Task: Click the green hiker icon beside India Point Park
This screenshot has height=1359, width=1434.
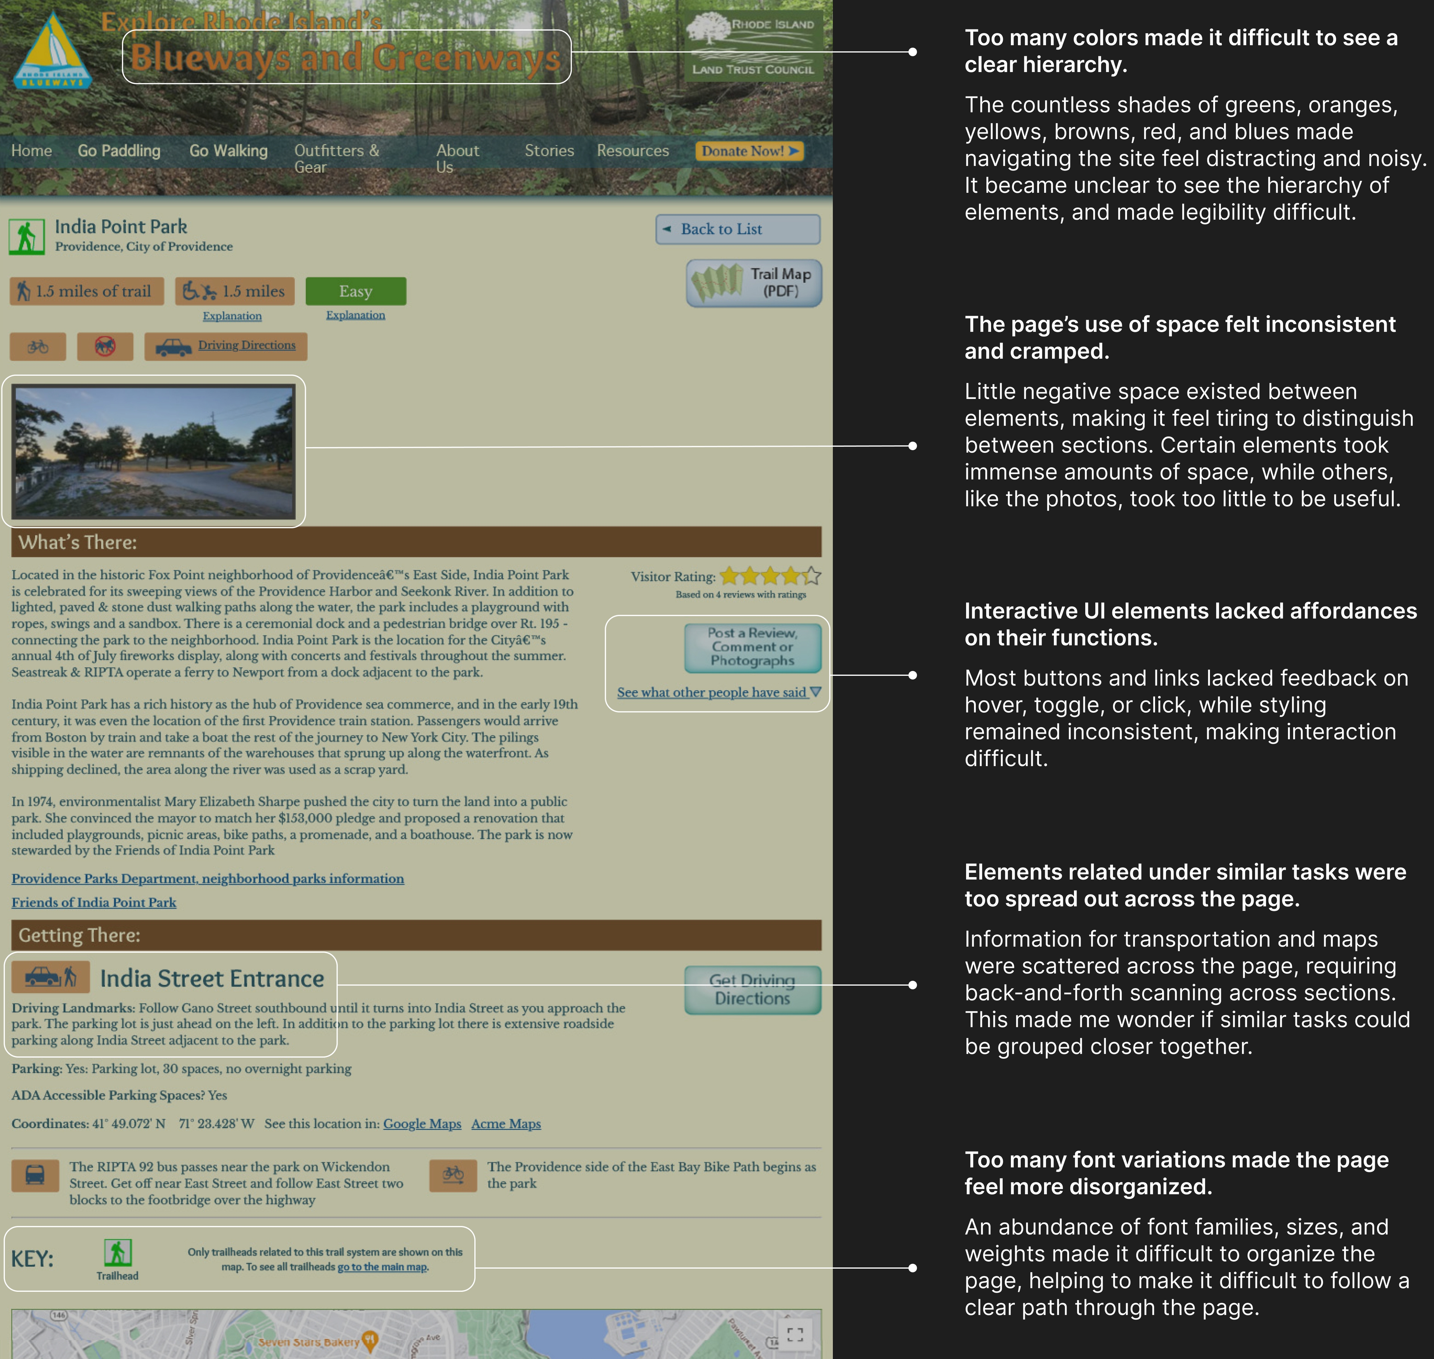Action: click(x=27, y=237)
